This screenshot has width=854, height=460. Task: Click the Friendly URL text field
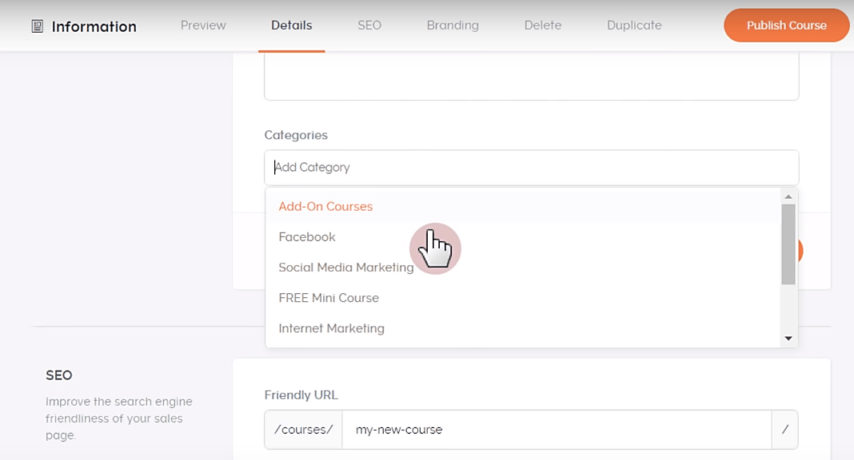pos(556,430)
